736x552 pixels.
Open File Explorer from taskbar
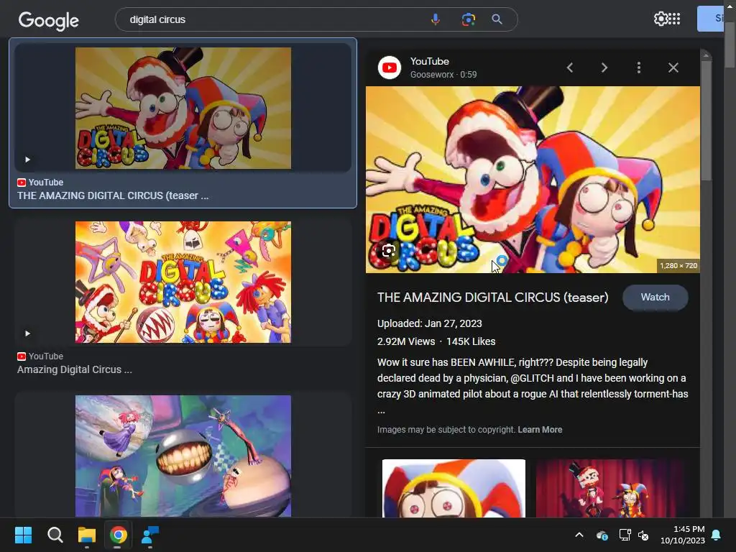(x=87, y=535)
